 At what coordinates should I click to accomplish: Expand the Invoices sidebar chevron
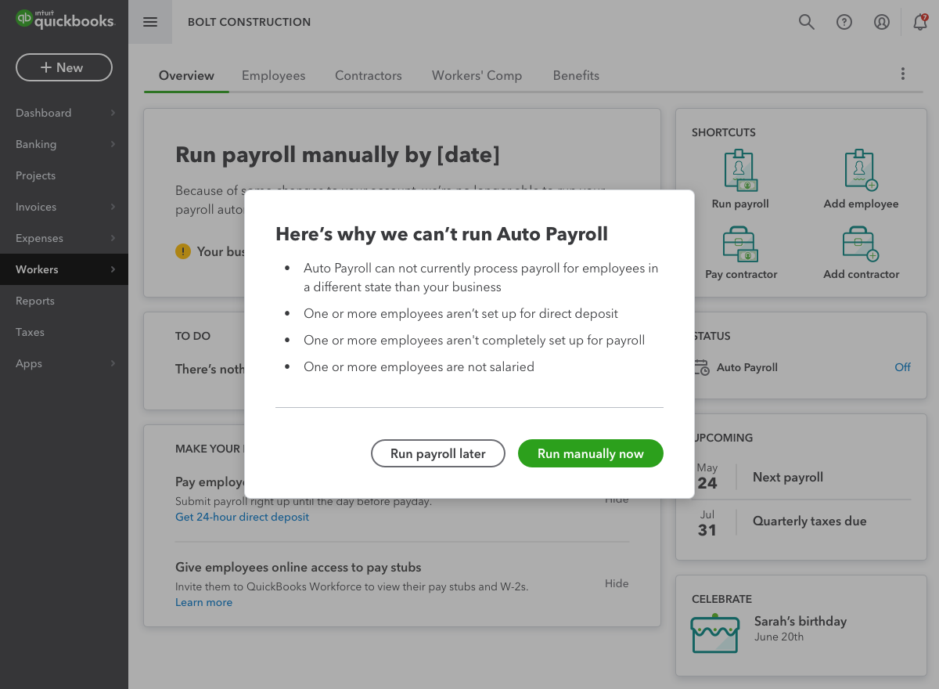[113, 207]
